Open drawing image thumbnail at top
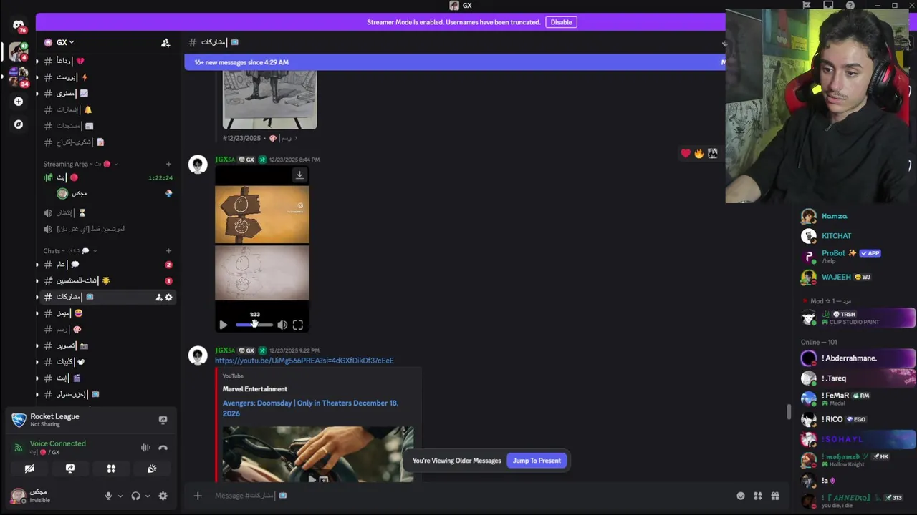 coord(269,99)
